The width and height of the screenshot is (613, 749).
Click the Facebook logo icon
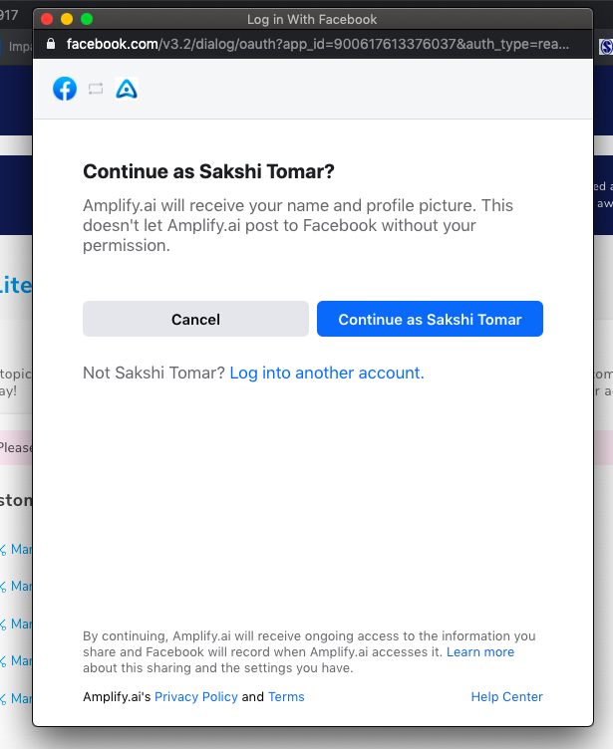pyautogui.click(x=65, y=89)
